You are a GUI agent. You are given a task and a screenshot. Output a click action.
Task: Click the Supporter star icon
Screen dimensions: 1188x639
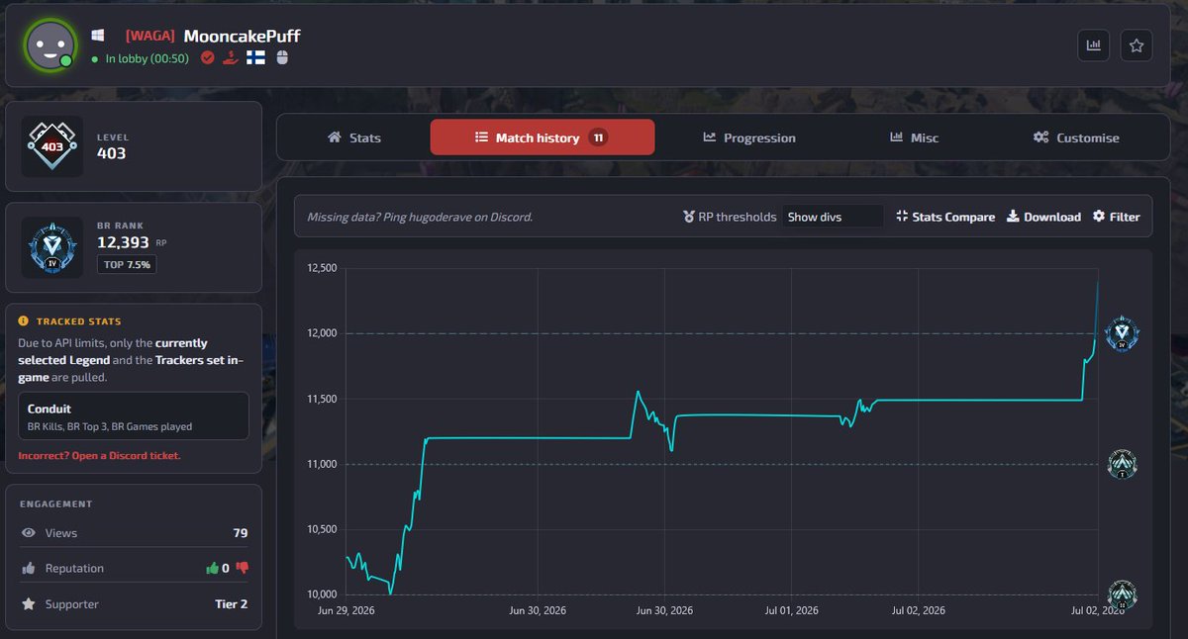coord(29,603)
